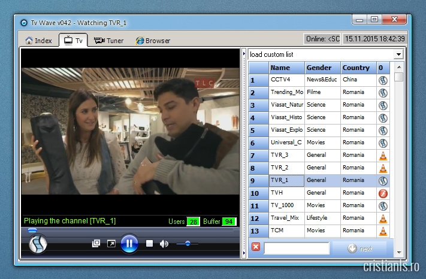Open the Index tab
Screen dimensions: 426x279
point(38,41)
